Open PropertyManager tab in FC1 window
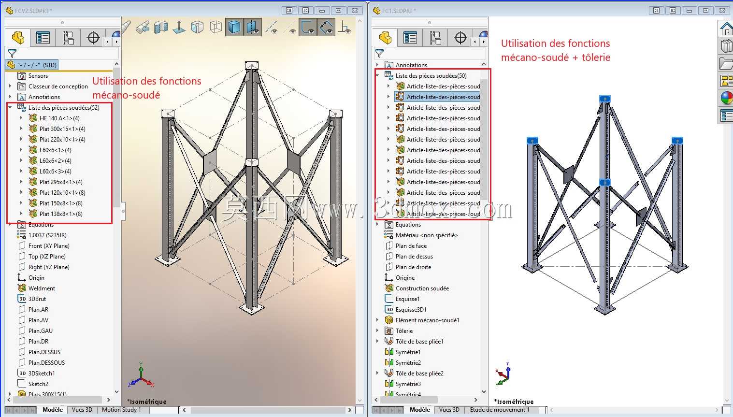This screenshot has width=733, height=417. click(410, 38)
